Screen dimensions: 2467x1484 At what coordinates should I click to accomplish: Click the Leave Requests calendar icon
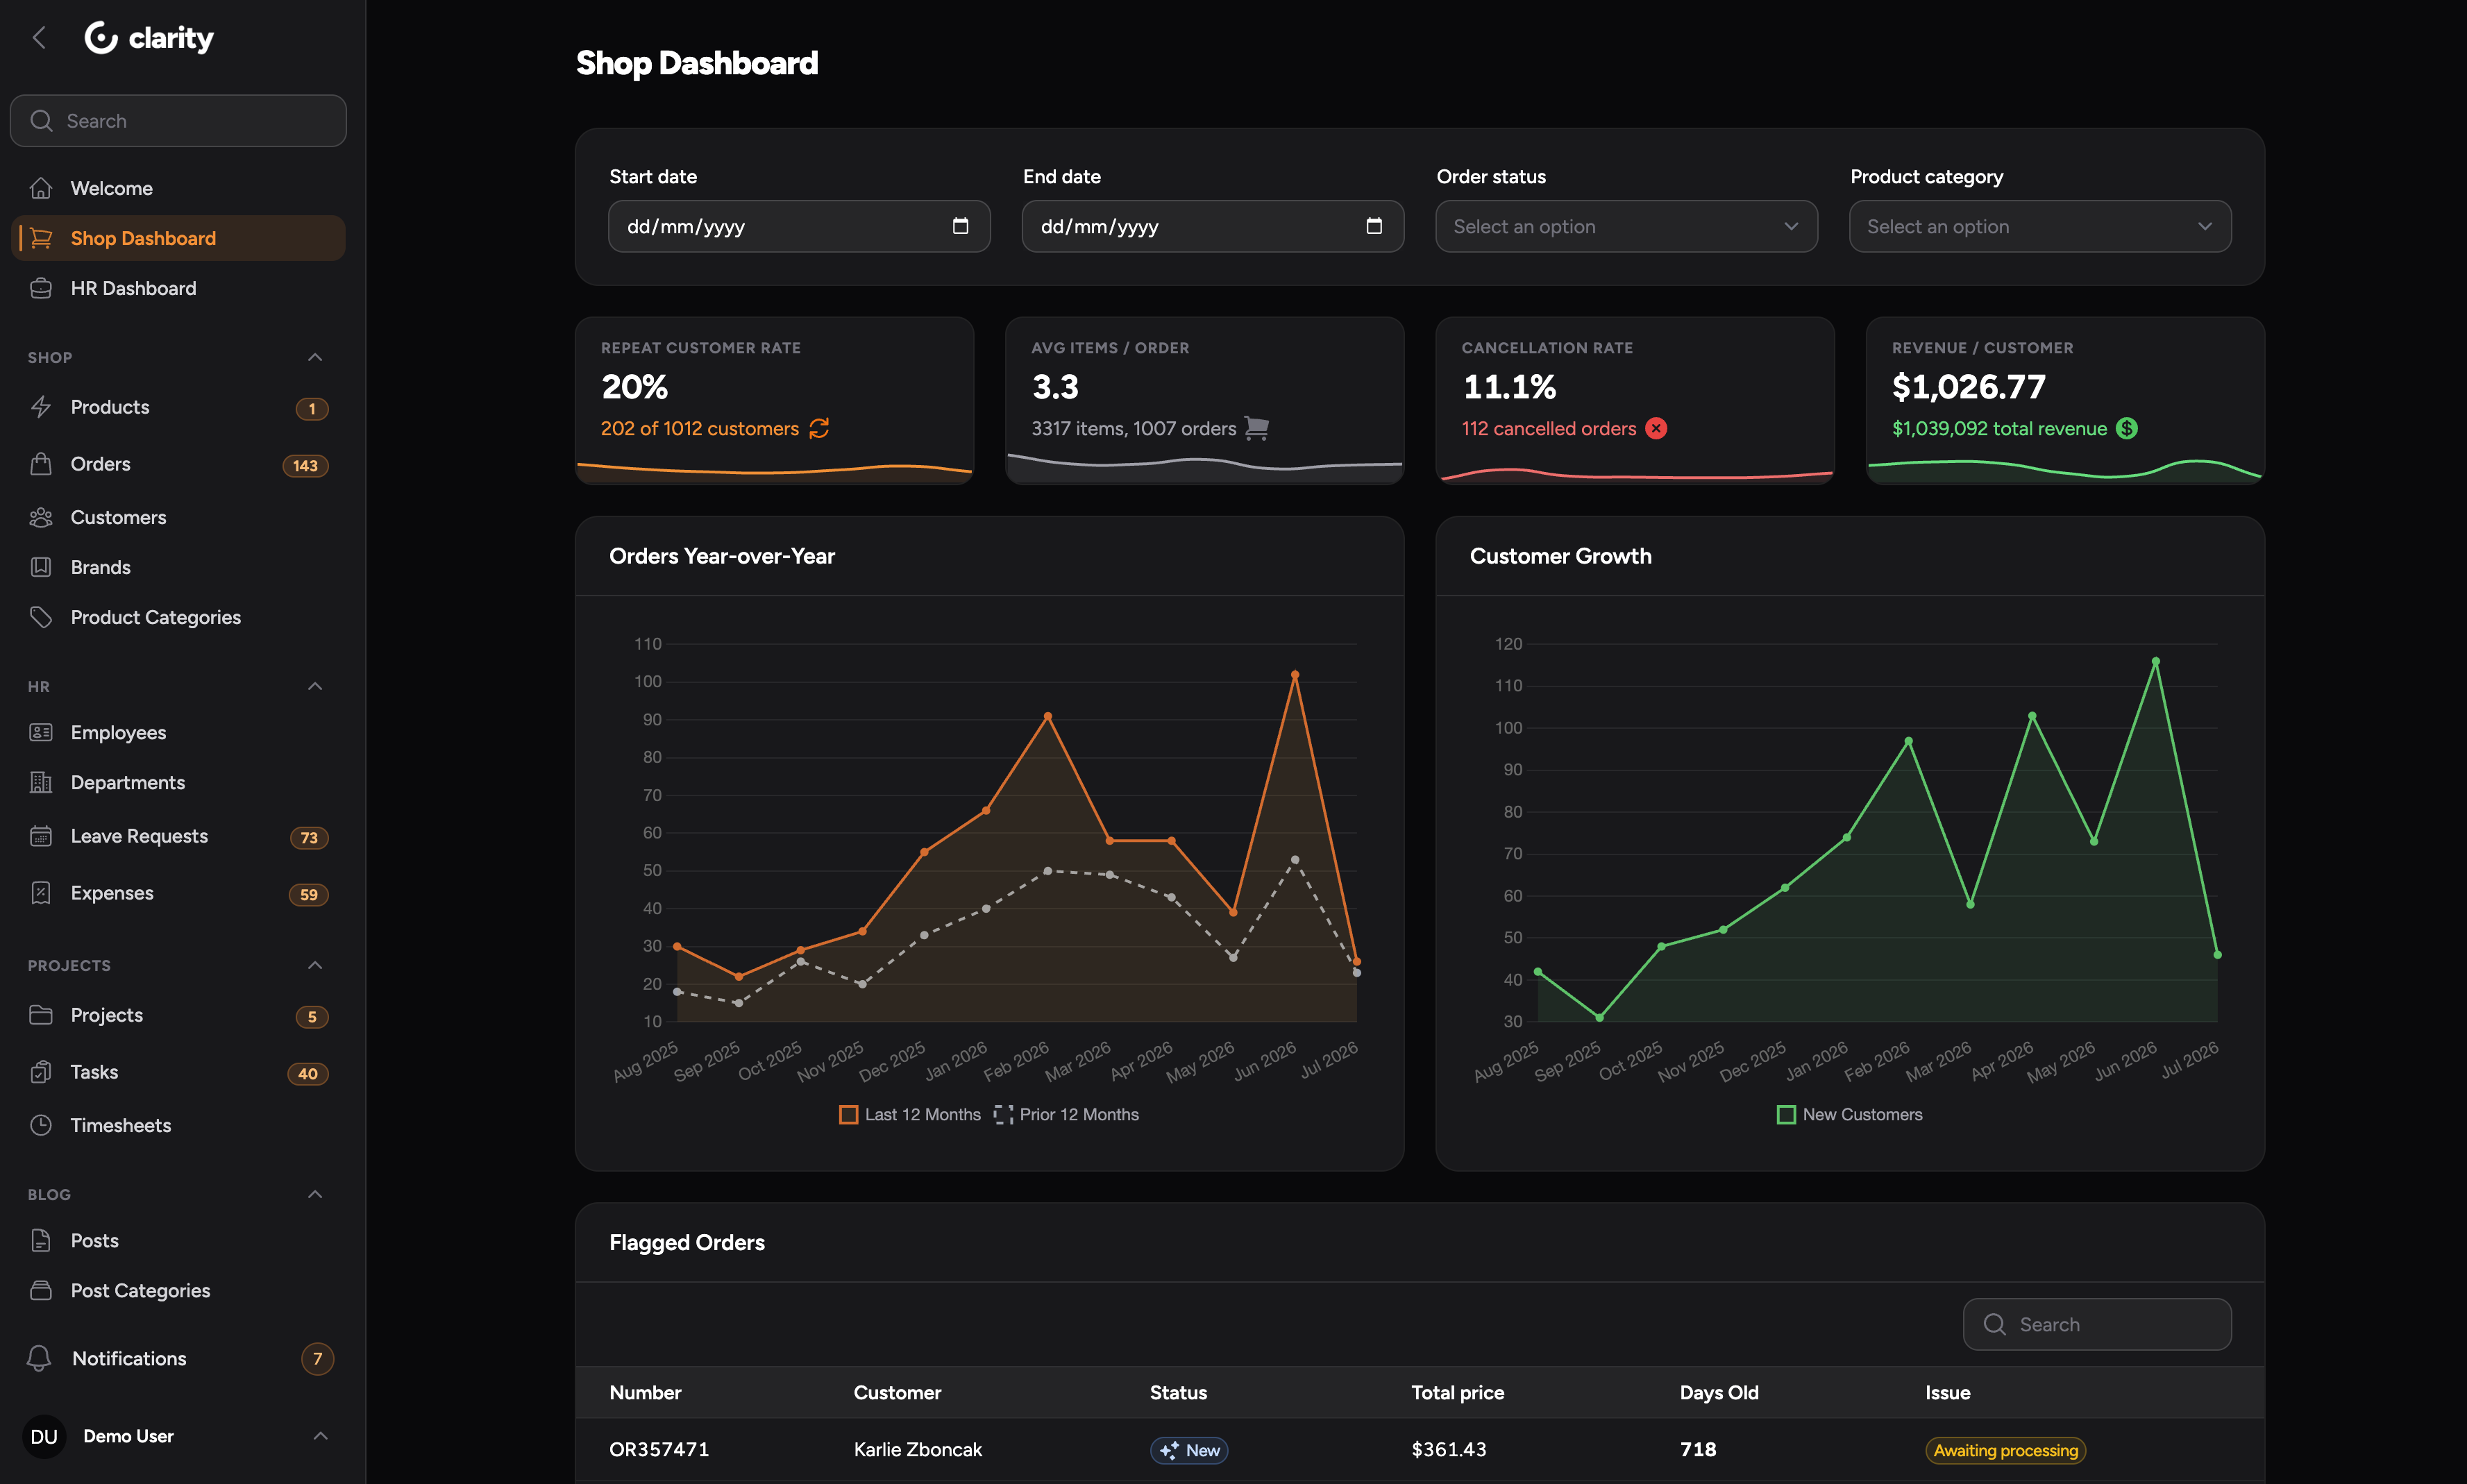coord(41,836)
